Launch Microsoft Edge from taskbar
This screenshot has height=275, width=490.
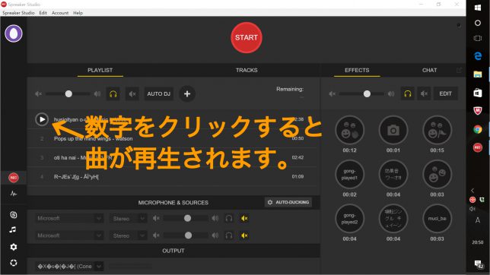point(478,56)
